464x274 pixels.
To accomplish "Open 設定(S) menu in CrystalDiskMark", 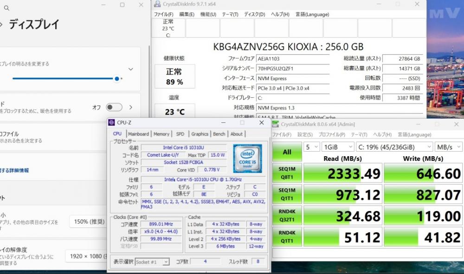I will click(x=305, y=134).
